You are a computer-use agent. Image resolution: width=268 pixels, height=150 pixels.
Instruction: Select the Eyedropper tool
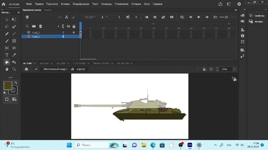14,55
